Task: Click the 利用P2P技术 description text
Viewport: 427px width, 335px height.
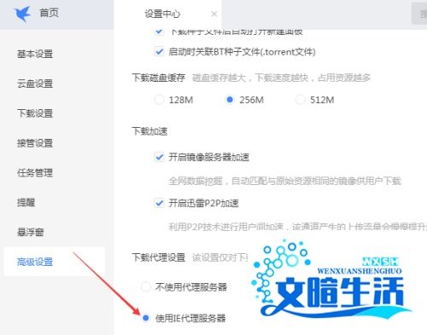Action: [297, 227]
